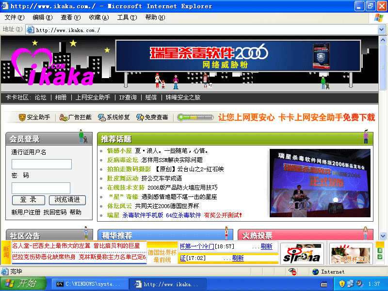Click the Internet zone globe icon
Viewport: 388px width, 291px height.
point(316,272)
